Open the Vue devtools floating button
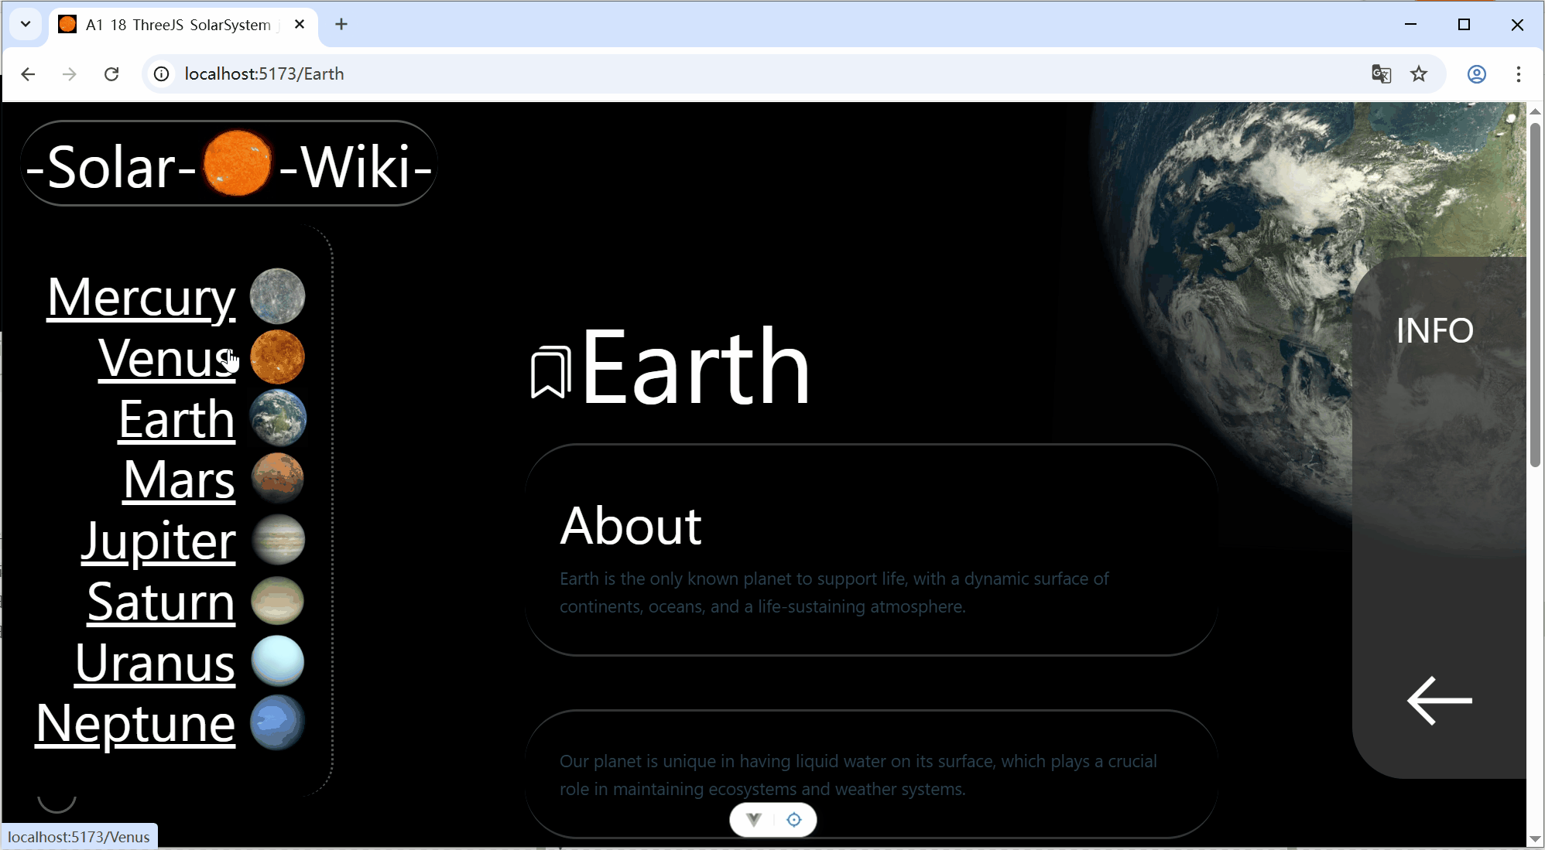Screen dimensions: 1545x850 754,820
